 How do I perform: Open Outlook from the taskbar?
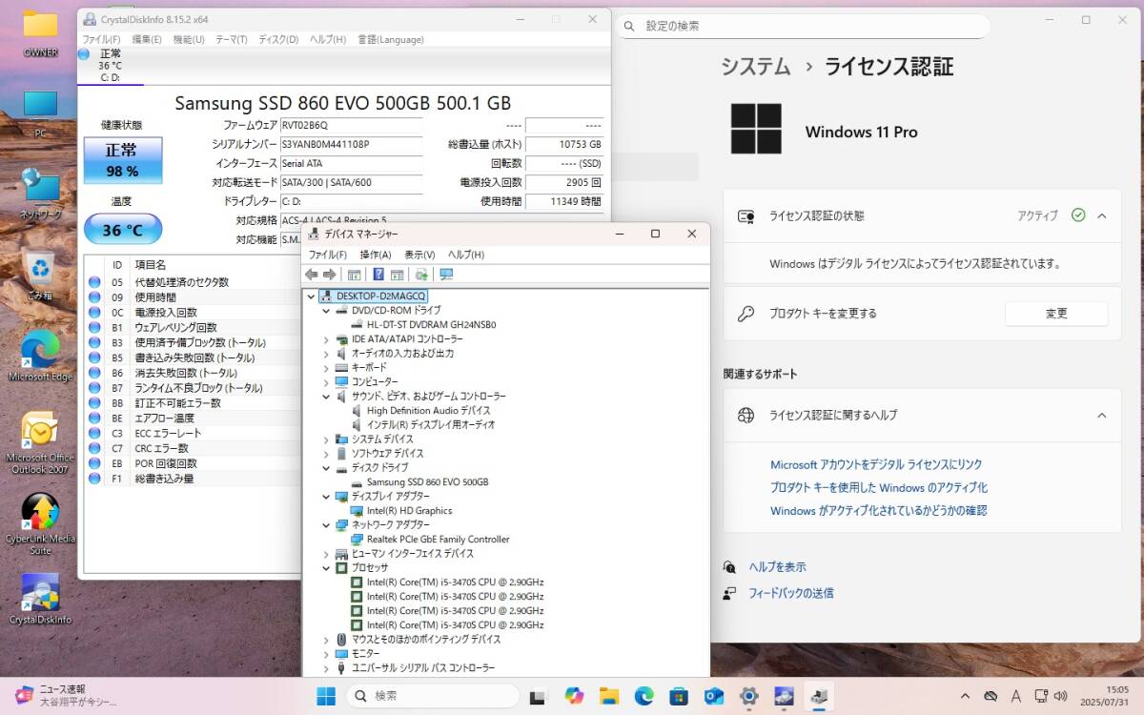click(x=713, y=696)
